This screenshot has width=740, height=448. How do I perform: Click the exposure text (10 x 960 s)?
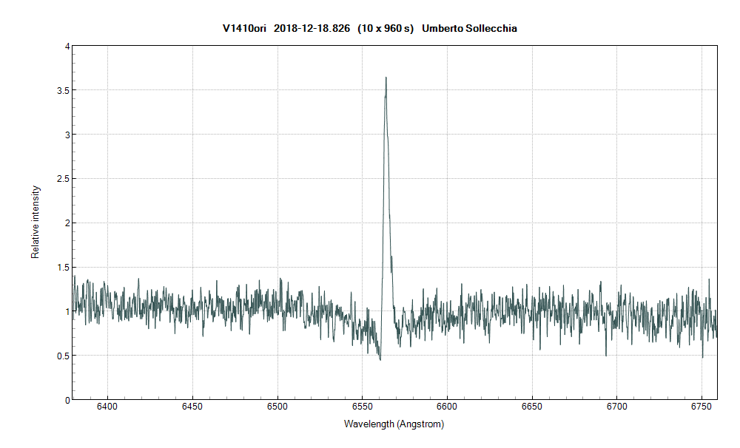pos(385,29)
